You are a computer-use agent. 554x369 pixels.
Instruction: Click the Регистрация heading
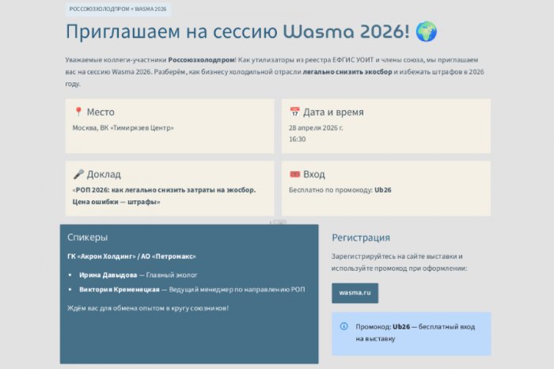pos(361,238)
